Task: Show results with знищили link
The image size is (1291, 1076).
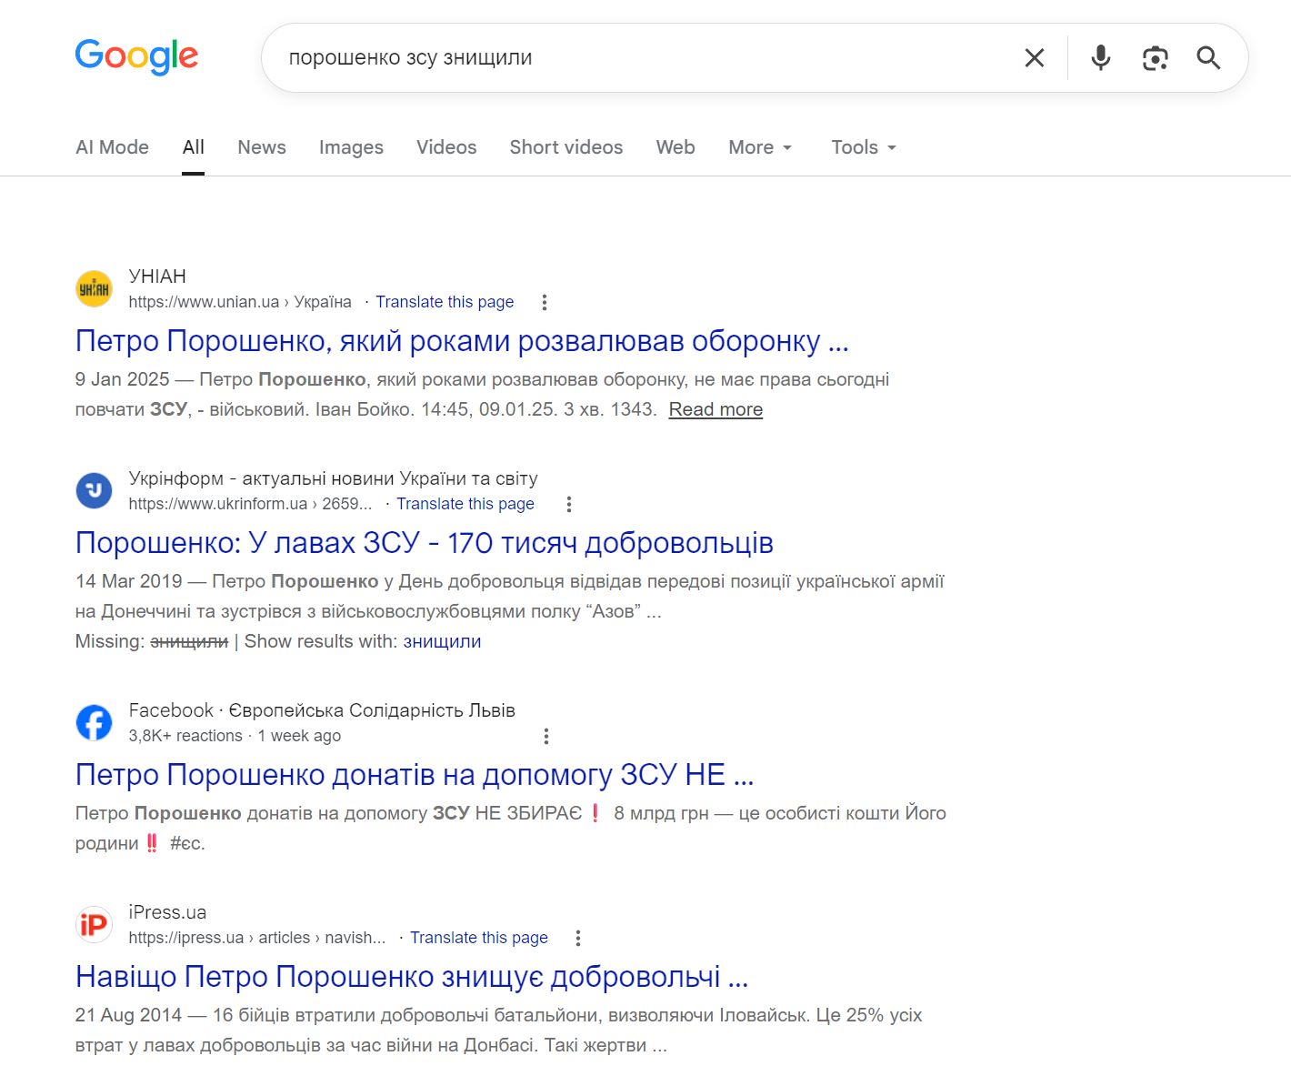Action: point(442,641)
